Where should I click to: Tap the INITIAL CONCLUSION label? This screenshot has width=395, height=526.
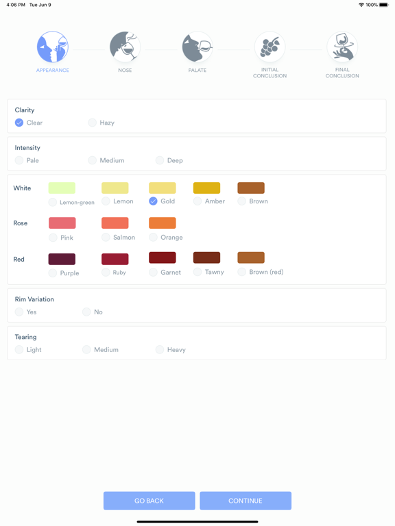270,73
